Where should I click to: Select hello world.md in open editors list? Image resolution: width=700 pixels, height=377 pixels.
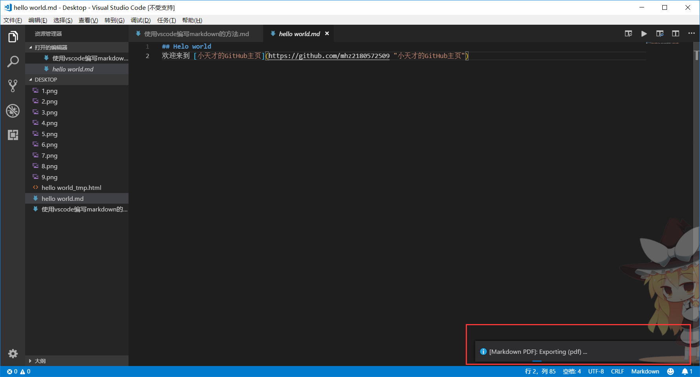point(77,69)
